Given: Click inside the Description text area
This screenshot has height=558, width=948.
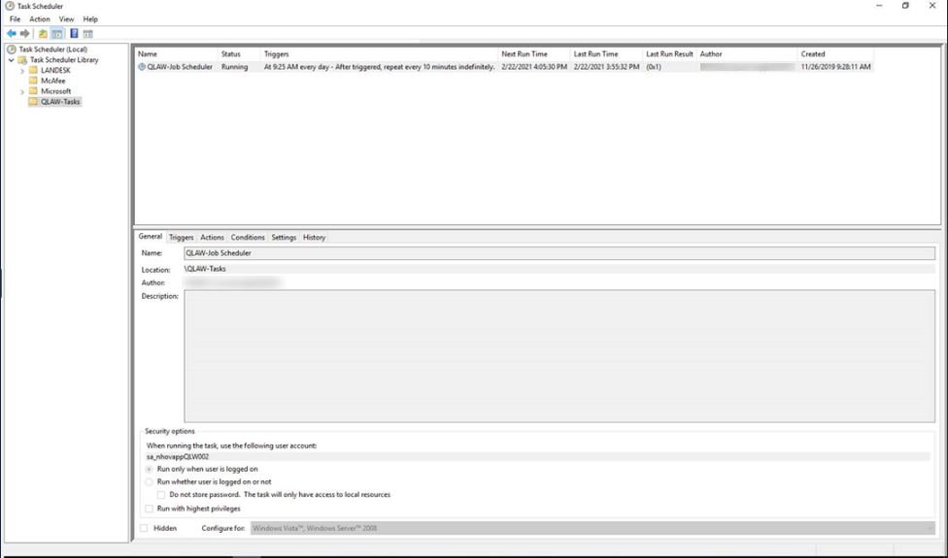Looking at the screenshot, I should click(x=559, y=356).
